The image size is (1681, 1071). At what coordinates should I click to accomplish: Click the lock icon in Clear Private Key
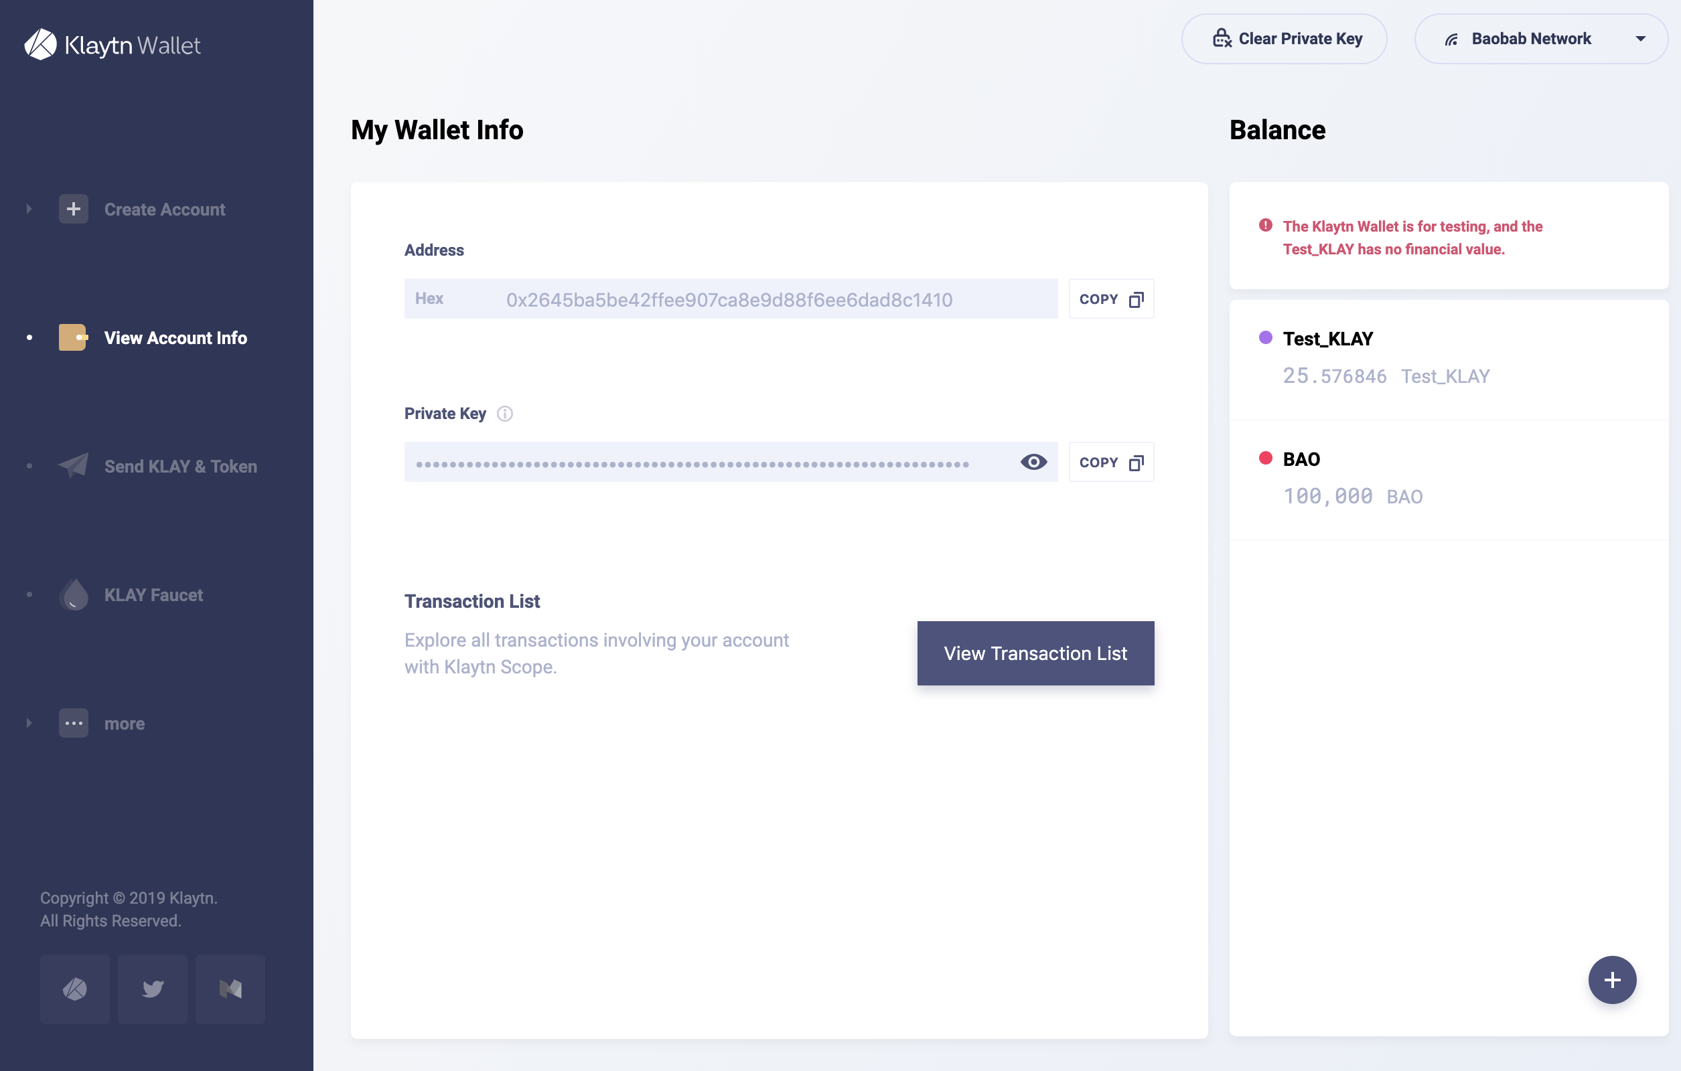point(1222,38)
